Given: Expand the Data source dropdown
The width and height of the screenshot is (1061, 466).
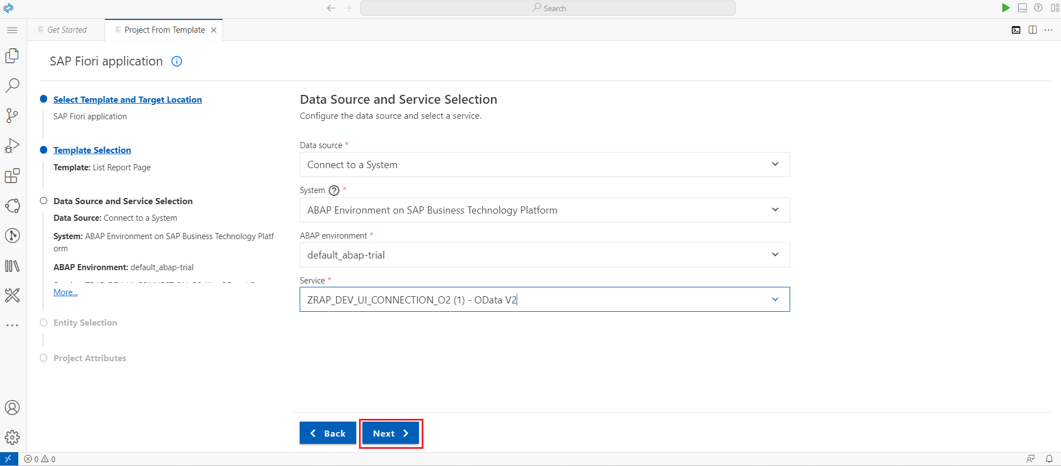Looking at the screenshot, I should pos(775,165).
